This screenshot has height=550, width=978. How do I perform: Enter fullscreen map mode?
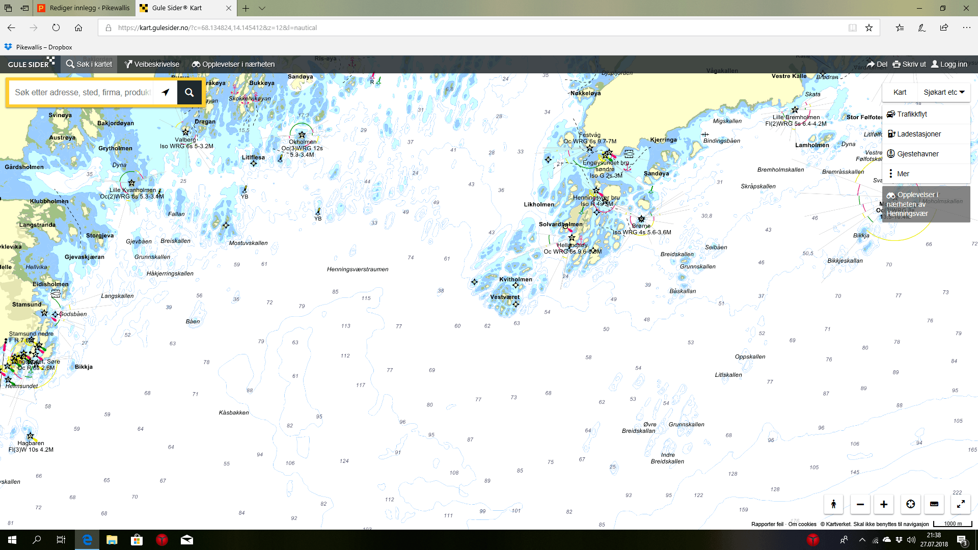pos(960,504)
